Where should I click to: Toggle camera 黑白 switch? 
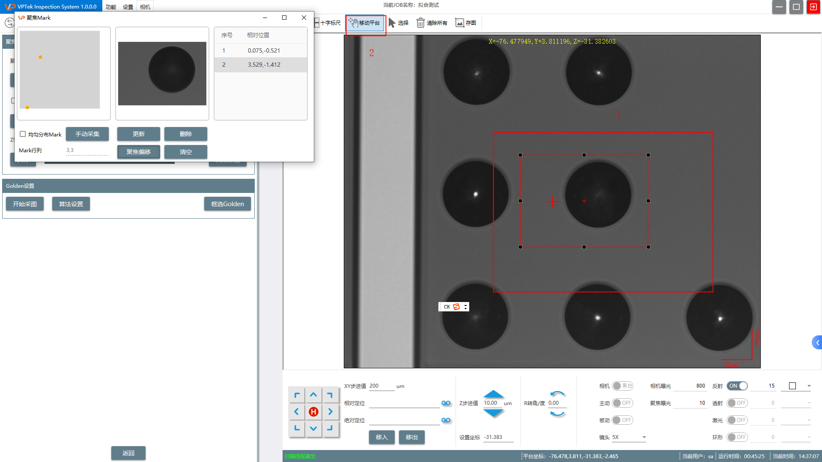point(622,386)
